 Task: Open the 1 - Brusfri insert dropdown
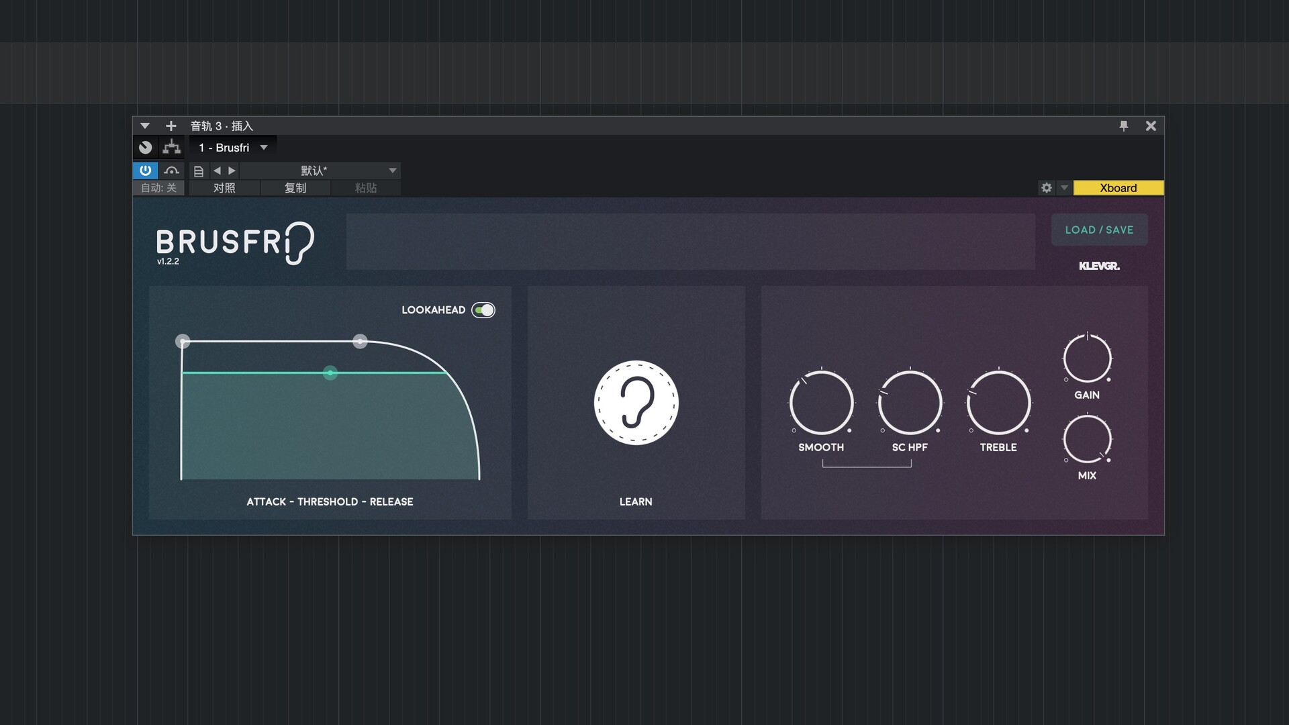coord(233,148)
